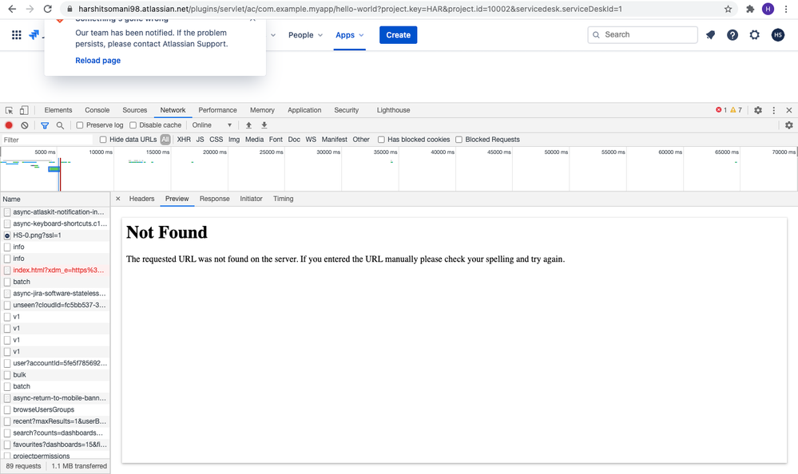
Task: Open the Application tab
Action: coord(304,110)
